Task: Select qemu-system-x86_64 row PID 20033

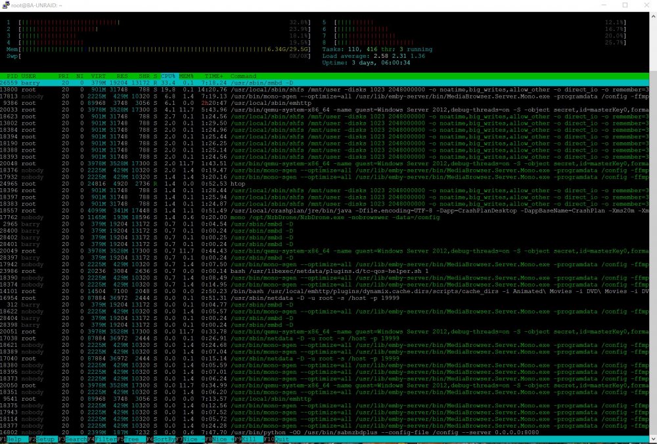Action: (x=325, y=110)
